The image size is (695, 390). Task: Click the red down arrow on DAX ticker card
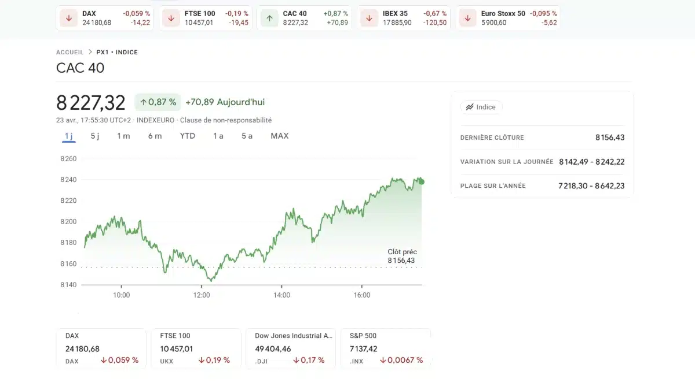(x=68, y=17)
